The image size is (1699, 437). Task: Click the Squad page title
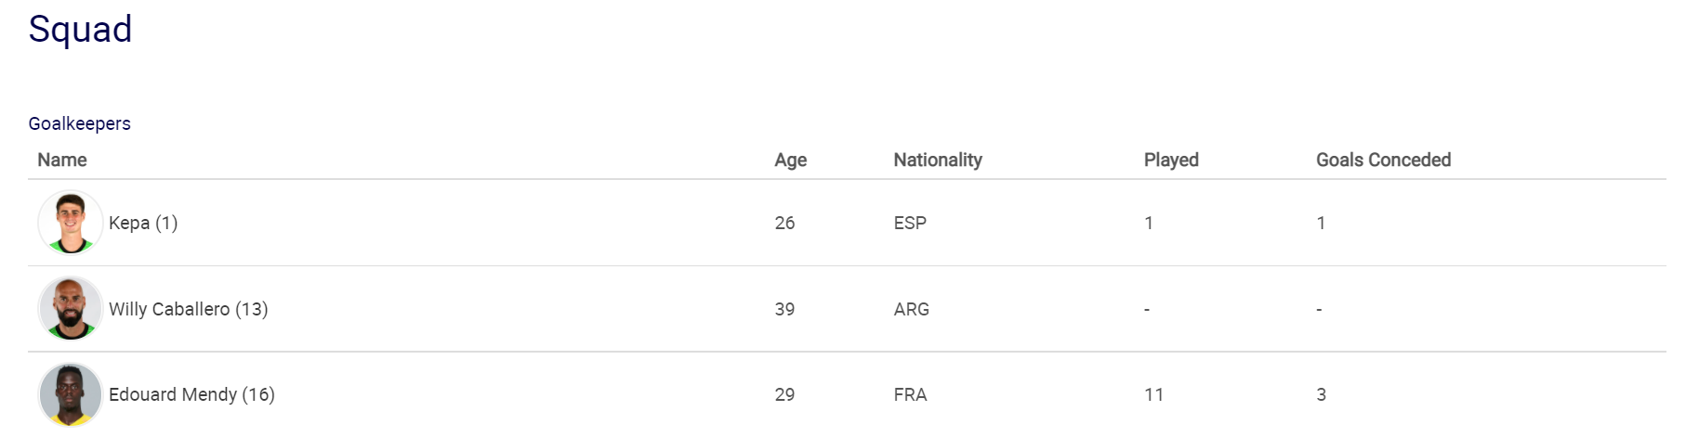tap(80, 30)
